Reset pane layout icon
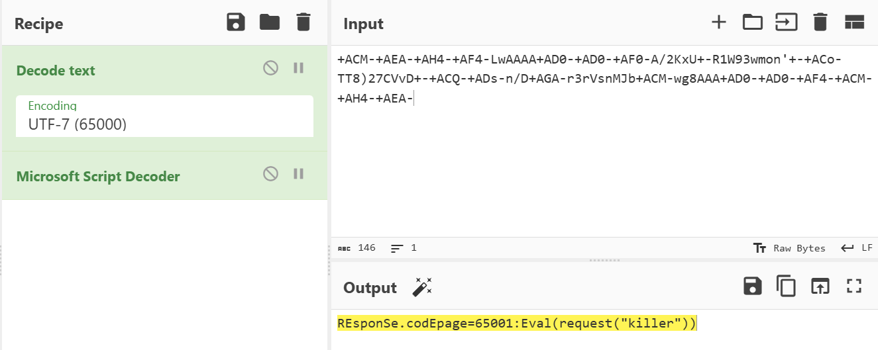This screenshot has width=878, height=350. [855, 22]
